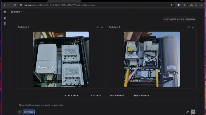Image resolution: width=206 pixels, height=115 pixels.
Task: Start a new chat with the edit icon
Action: click(x=4, y=18)
